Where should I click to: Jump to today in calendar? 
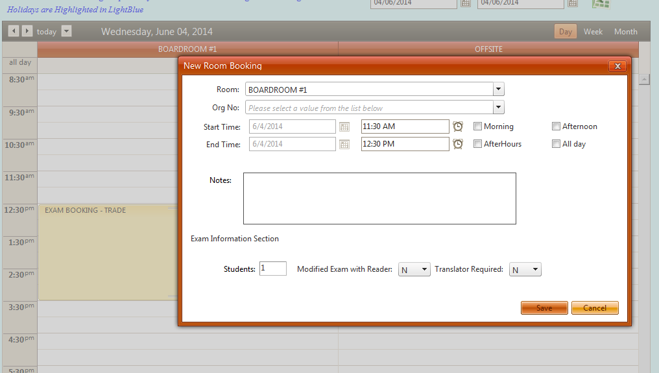tap(46, 32)
